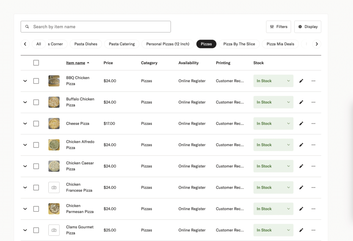Check the box for Cheese Pizza
The image size is (353, 241).
click(x=36, y=123)
